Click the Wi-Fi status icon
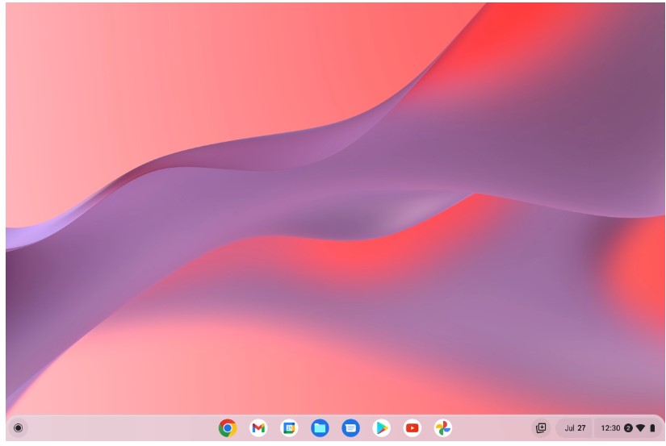666x446 pixels. [x=640, y=427]
